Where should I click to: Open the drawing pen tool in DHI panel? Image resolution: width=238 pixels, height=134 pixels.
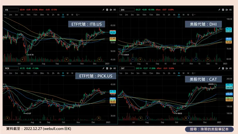click(x=219, y=10)
